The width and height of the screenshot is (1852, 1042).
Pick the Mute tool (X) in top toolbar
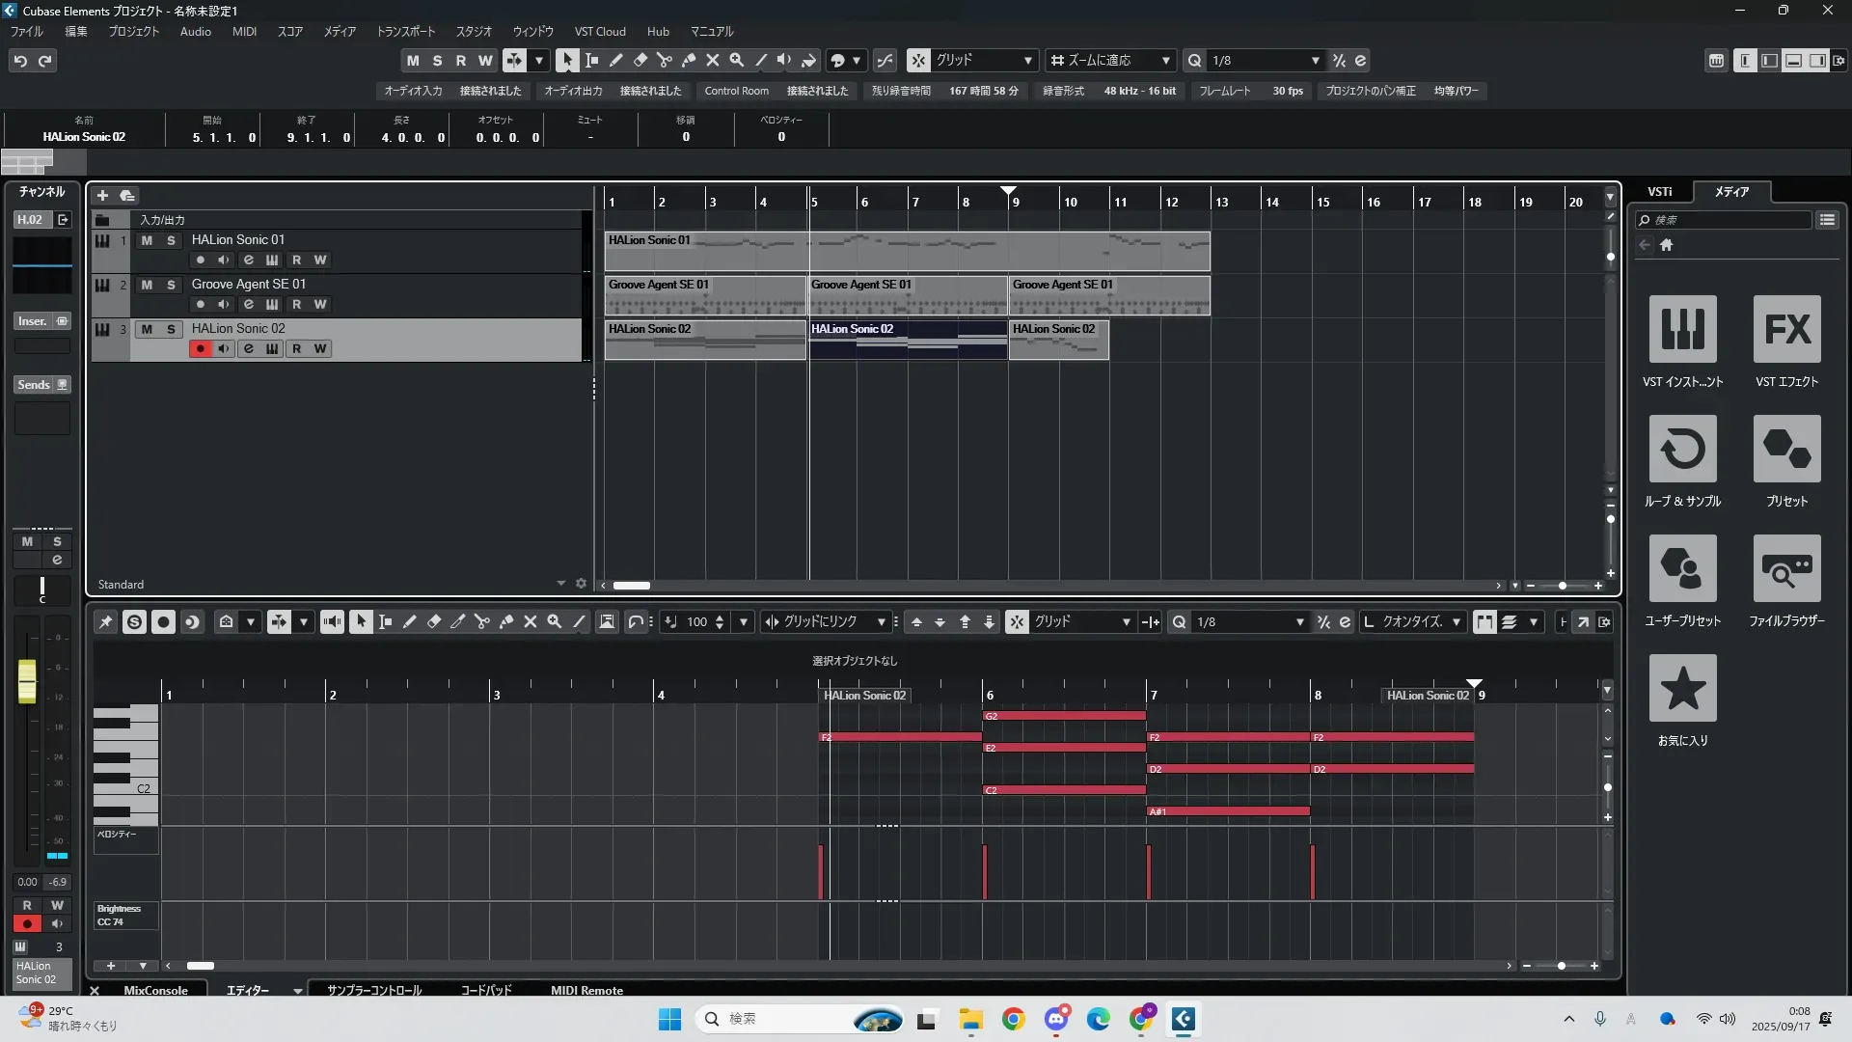713,60
